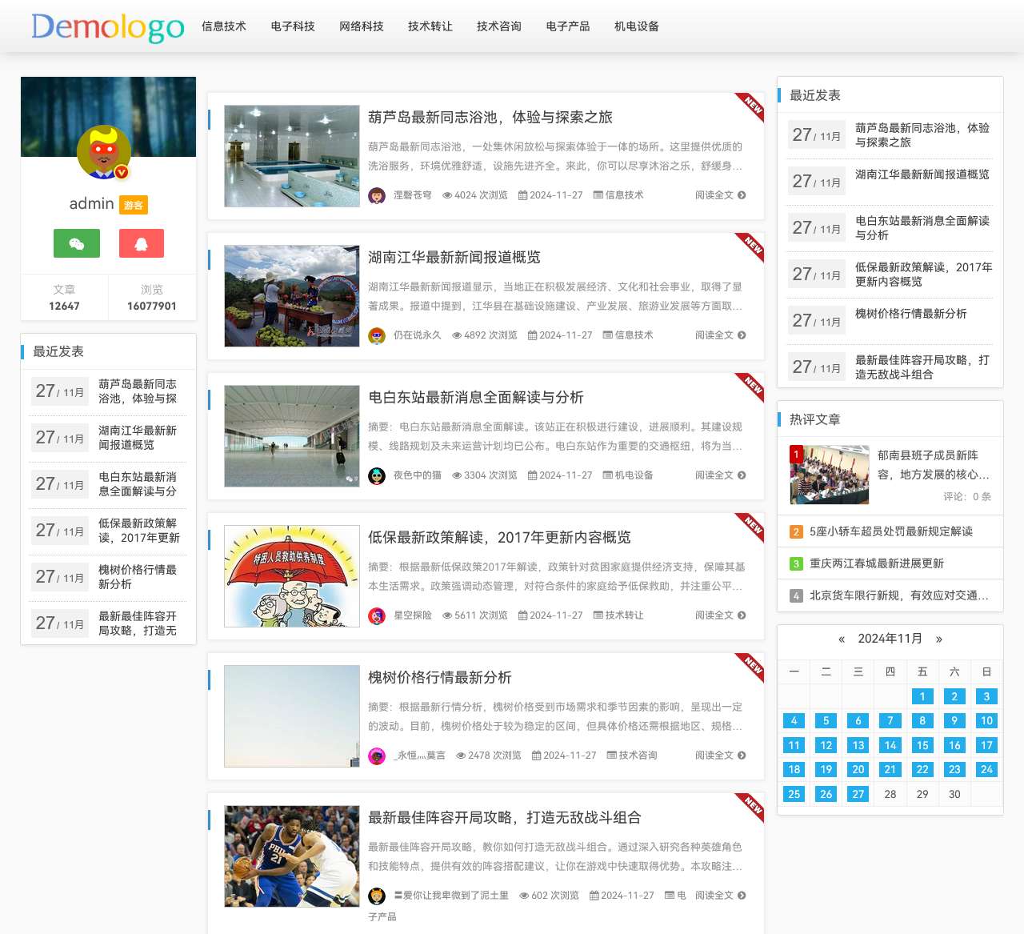Click the 信息技术 category tag under 湖南江华 article
1024x934 pixels.
[x=628, y=335]
